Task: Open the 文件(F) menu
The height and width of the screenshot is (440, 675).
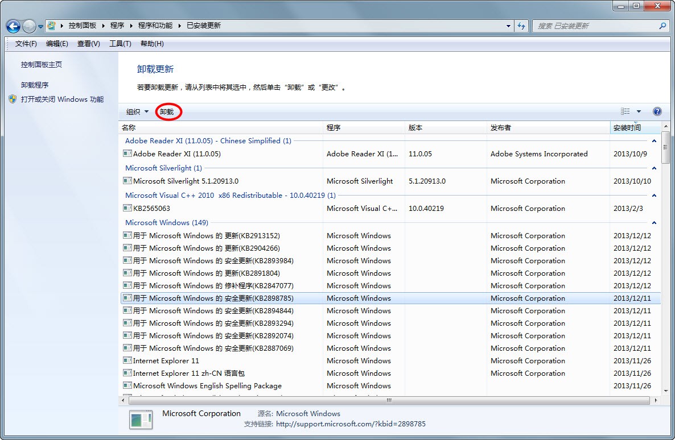Action: pyautogui.click(x=26, y=44)
